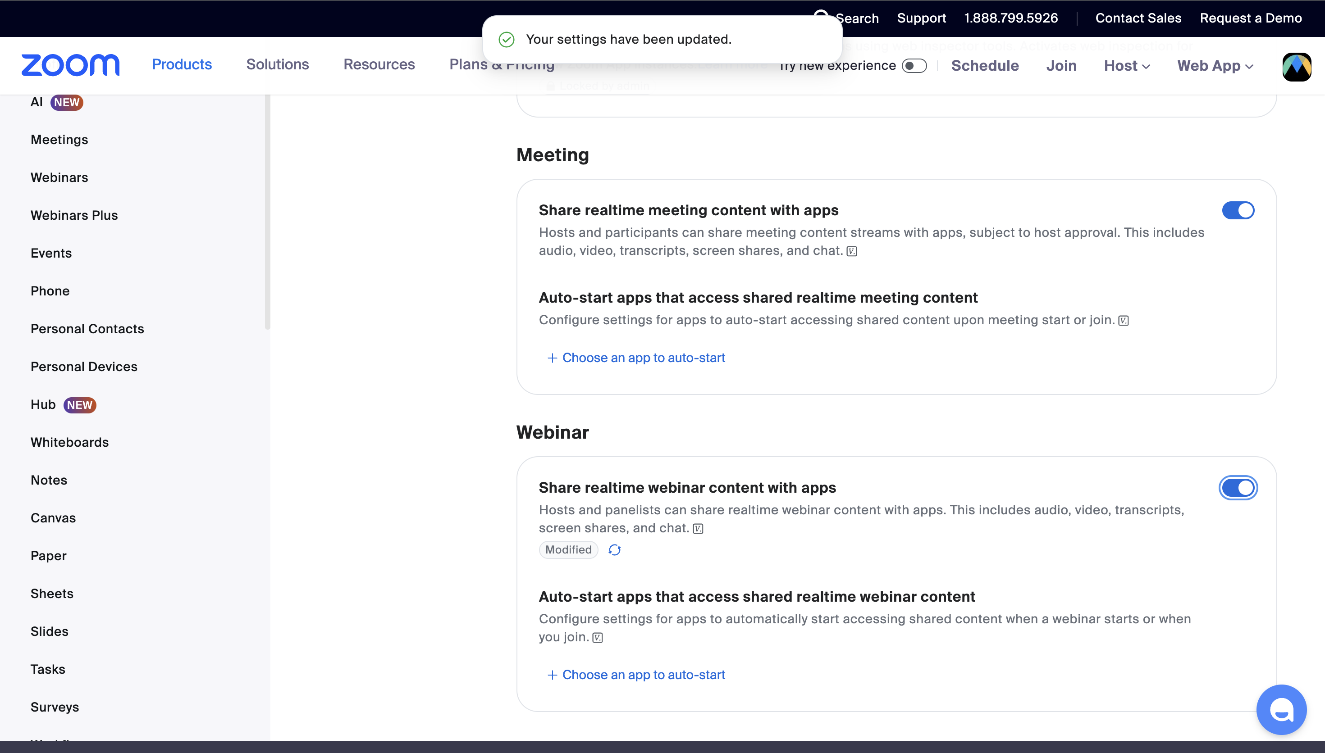Viewport: 1325px width, 753px height.
Task: Click the NEW badge next to Hub
Action: tap(80, 405)
